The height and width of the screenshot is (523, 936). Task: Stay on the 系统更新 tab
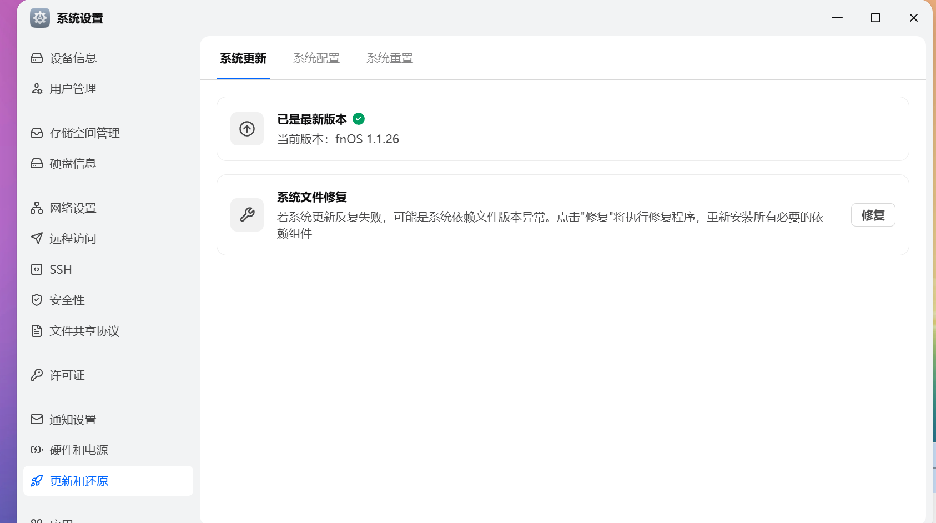(243, 58)
